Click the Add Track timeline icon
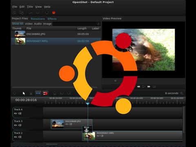The width and height of the screenshot is (196, 147). click(14, 94)
